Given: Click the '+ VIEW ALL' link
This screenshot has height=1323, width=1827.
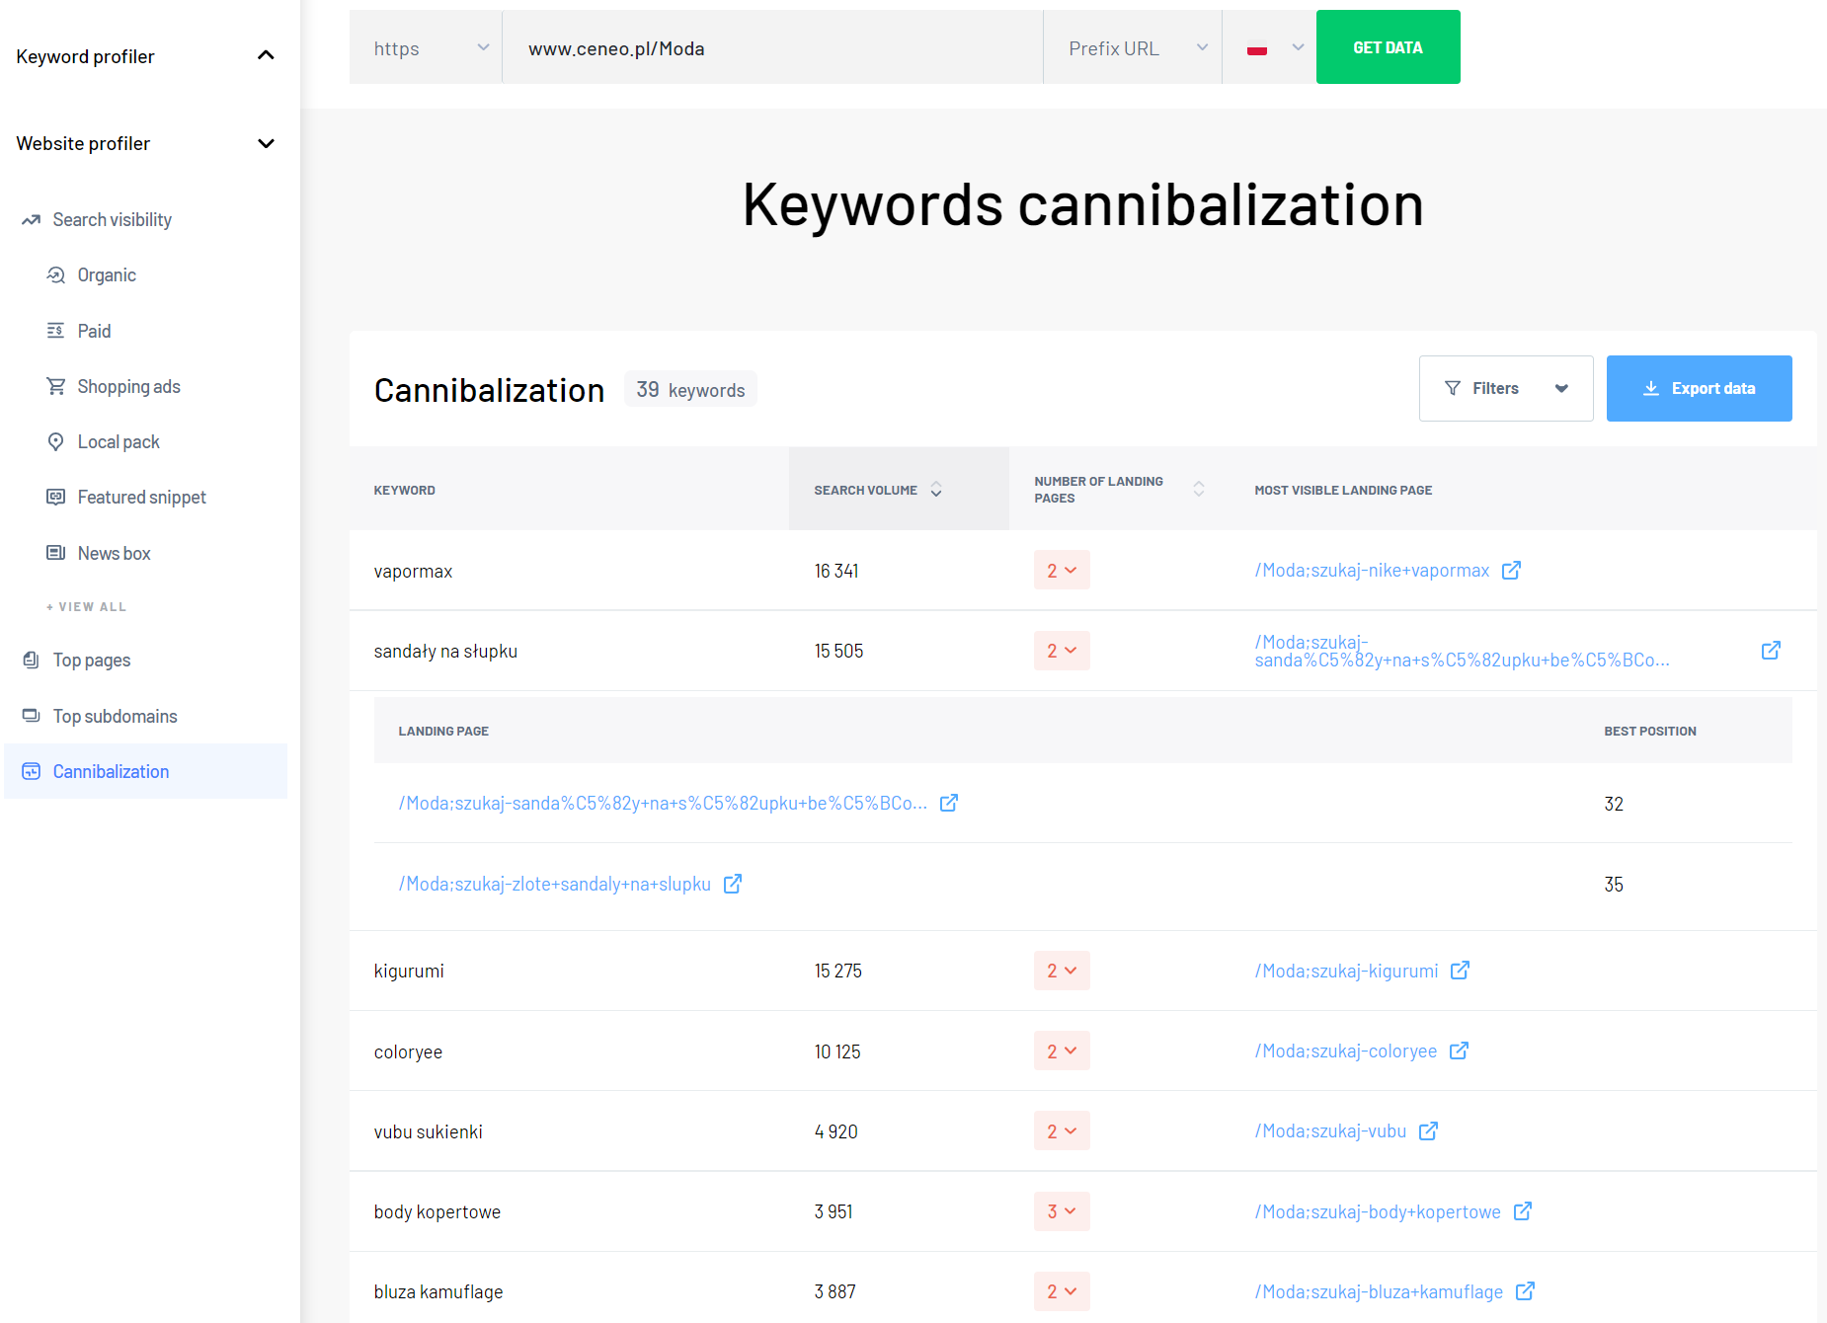Looking at the screenshot, I should [x=86, y=606].
